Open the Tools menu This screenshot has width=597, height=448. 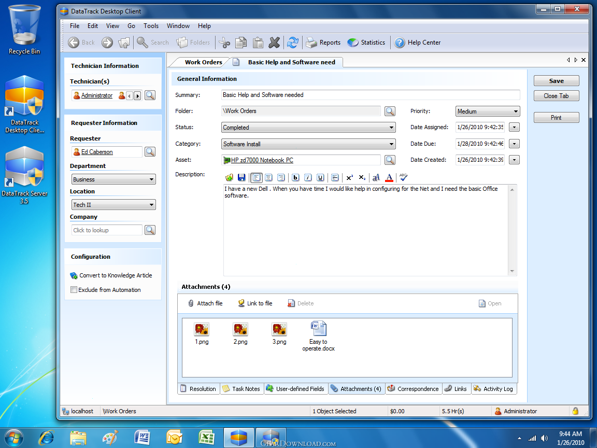(x=151, y=26)
